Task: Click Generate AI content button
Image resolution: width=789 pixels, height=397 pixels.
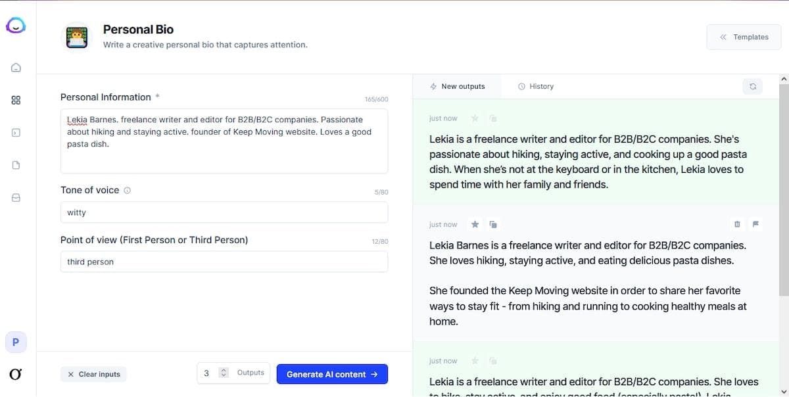Action: 332,374
